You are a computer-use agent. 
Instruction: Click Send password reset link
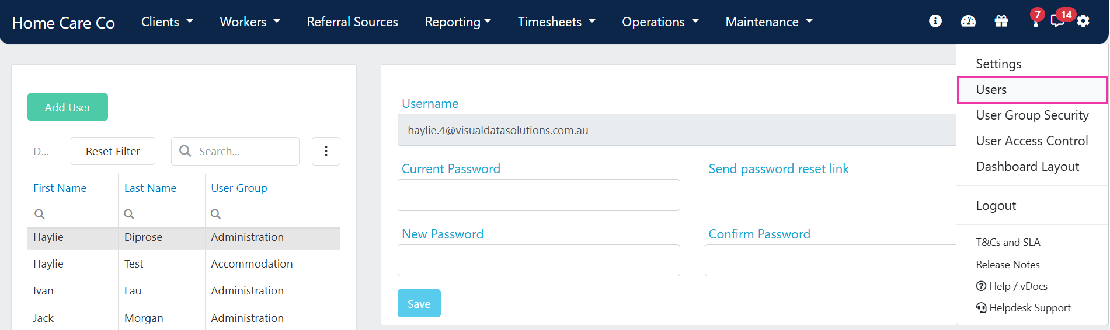click(x=778, y=169)
